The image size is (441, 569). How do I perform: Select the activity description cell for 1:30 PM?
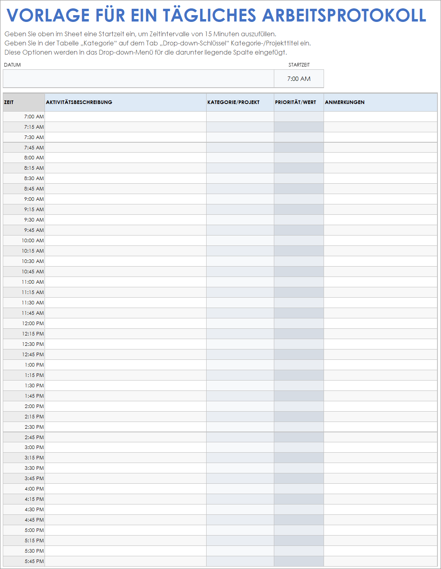click(125, 386)
